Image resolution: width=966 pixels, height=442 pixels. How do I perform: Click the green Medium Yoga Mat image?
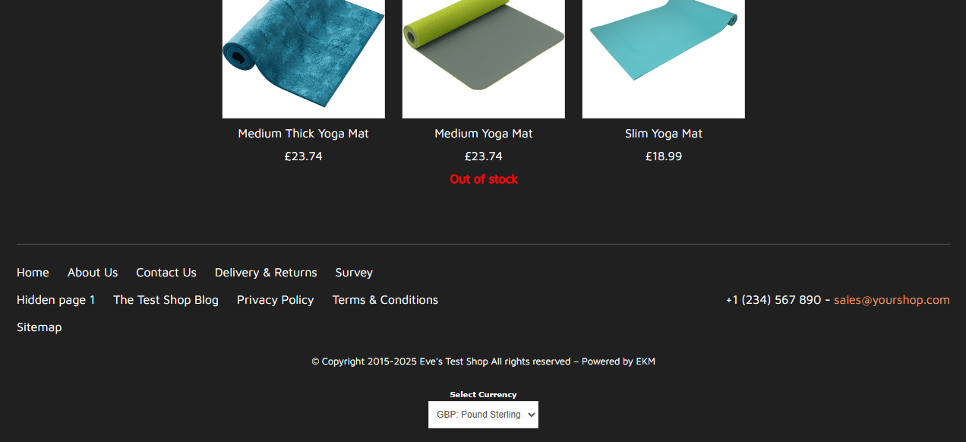484,59
